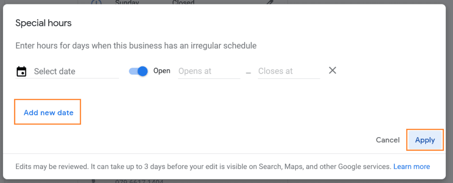Viewport: 453px width, 183px height.
Task: Toggle the Open switch off
Action: point(138,71)
